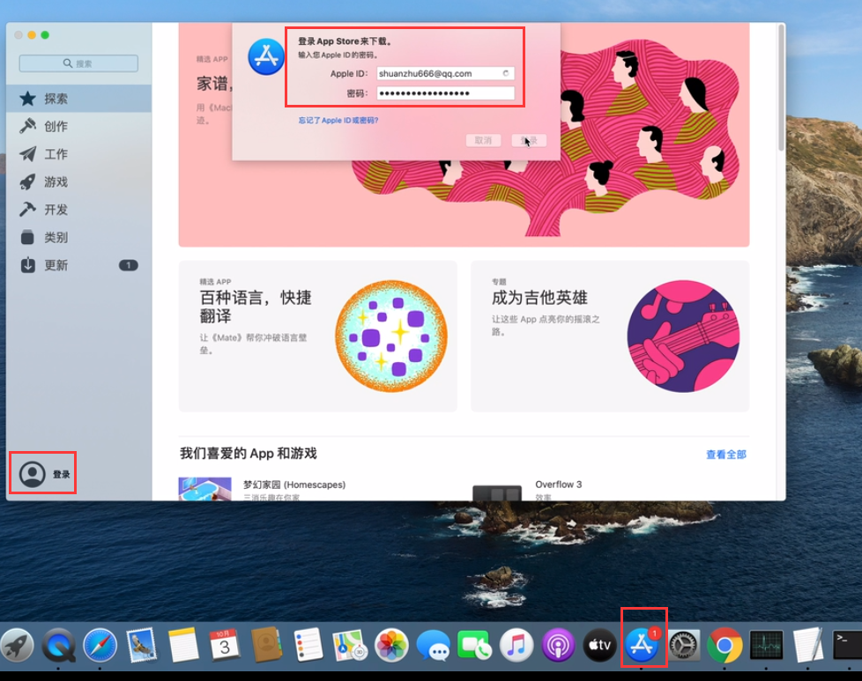Open Activity Monitor from the Dock

766,645
